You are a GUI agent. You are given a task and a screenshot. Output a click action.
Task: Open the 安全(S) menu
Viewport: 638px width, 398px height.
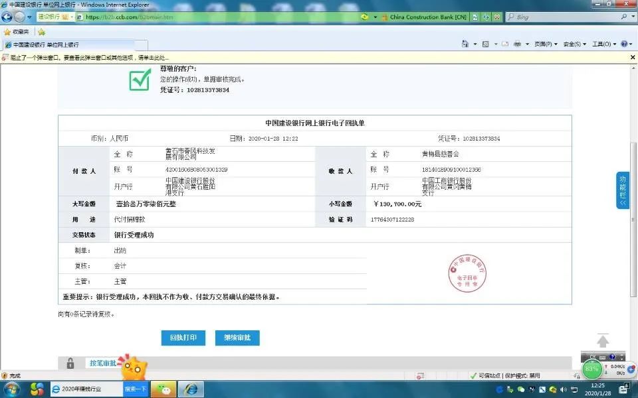[574, 44]
